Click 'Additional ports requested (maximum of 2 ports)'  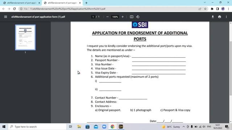click(x=127, y=77)
